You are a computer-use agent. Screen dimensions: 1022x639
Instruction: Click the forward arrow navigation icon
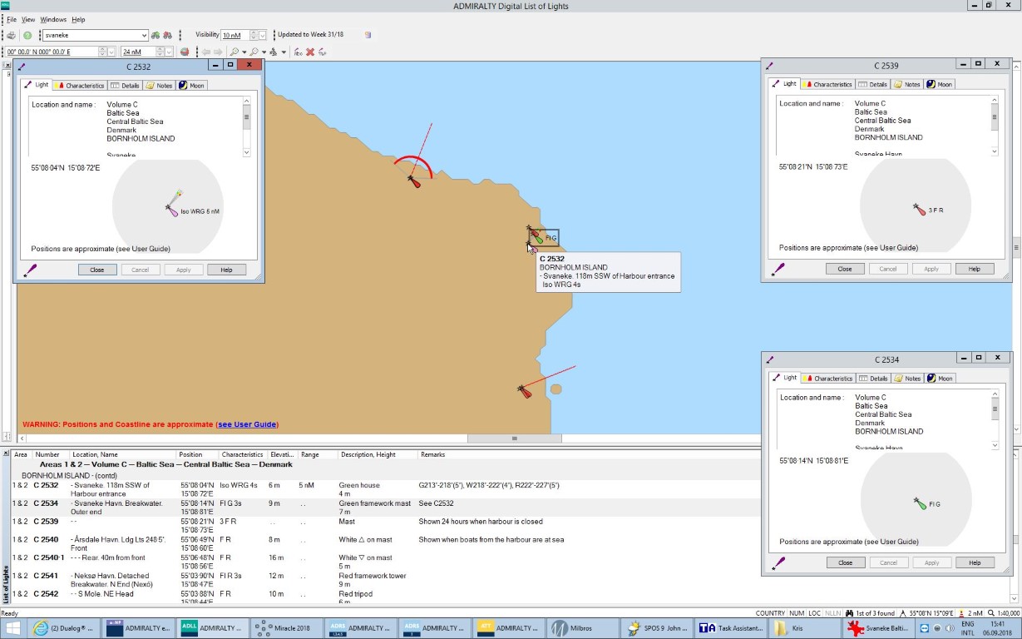point(218,52)
